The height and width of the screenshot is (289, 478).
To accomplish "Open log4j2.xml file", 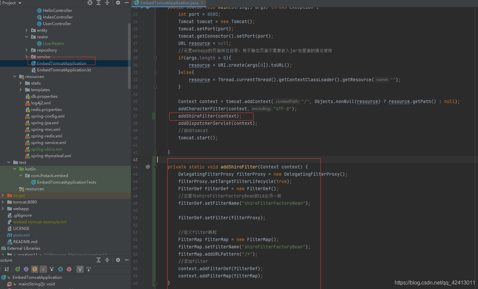I will tap(41, 103).
